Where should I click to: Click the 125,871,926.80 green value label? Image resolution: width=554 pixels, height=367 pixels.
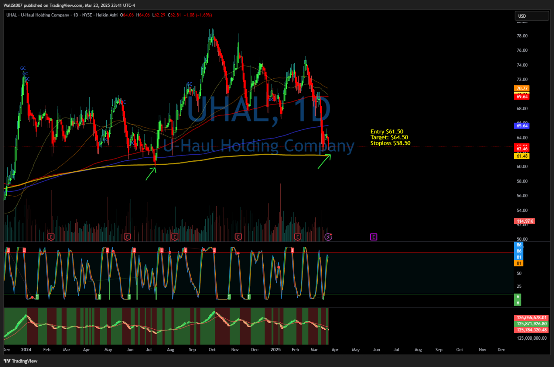[532, 324]
